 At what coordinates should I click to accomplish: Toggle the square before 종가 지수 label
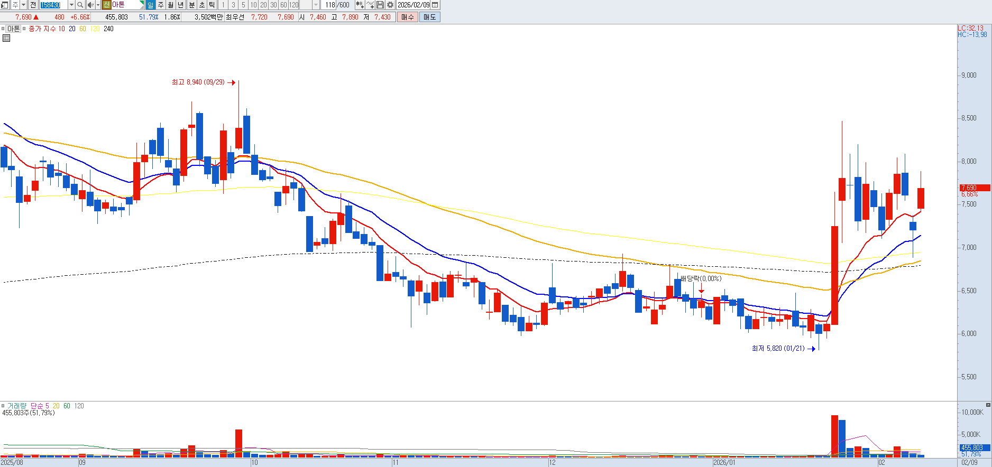[24, 29]
